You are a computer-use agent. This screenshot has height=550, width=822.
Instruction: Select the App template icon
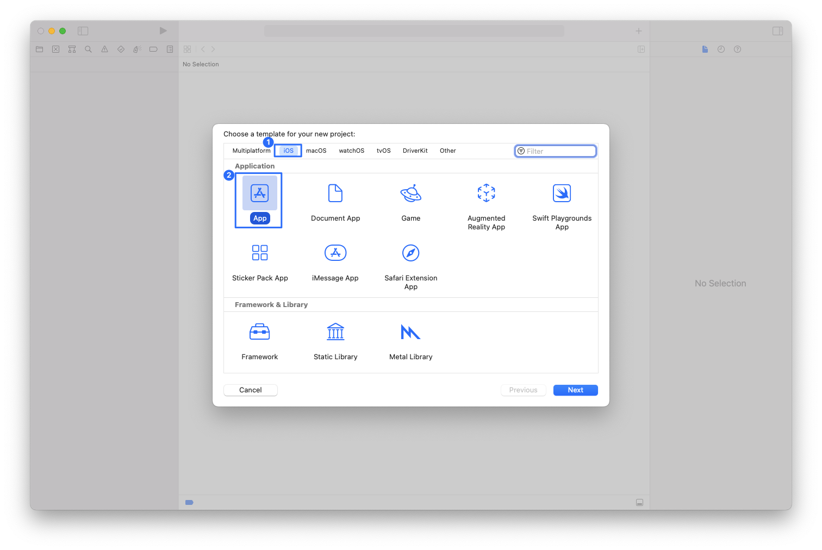(x=260, y=193)
